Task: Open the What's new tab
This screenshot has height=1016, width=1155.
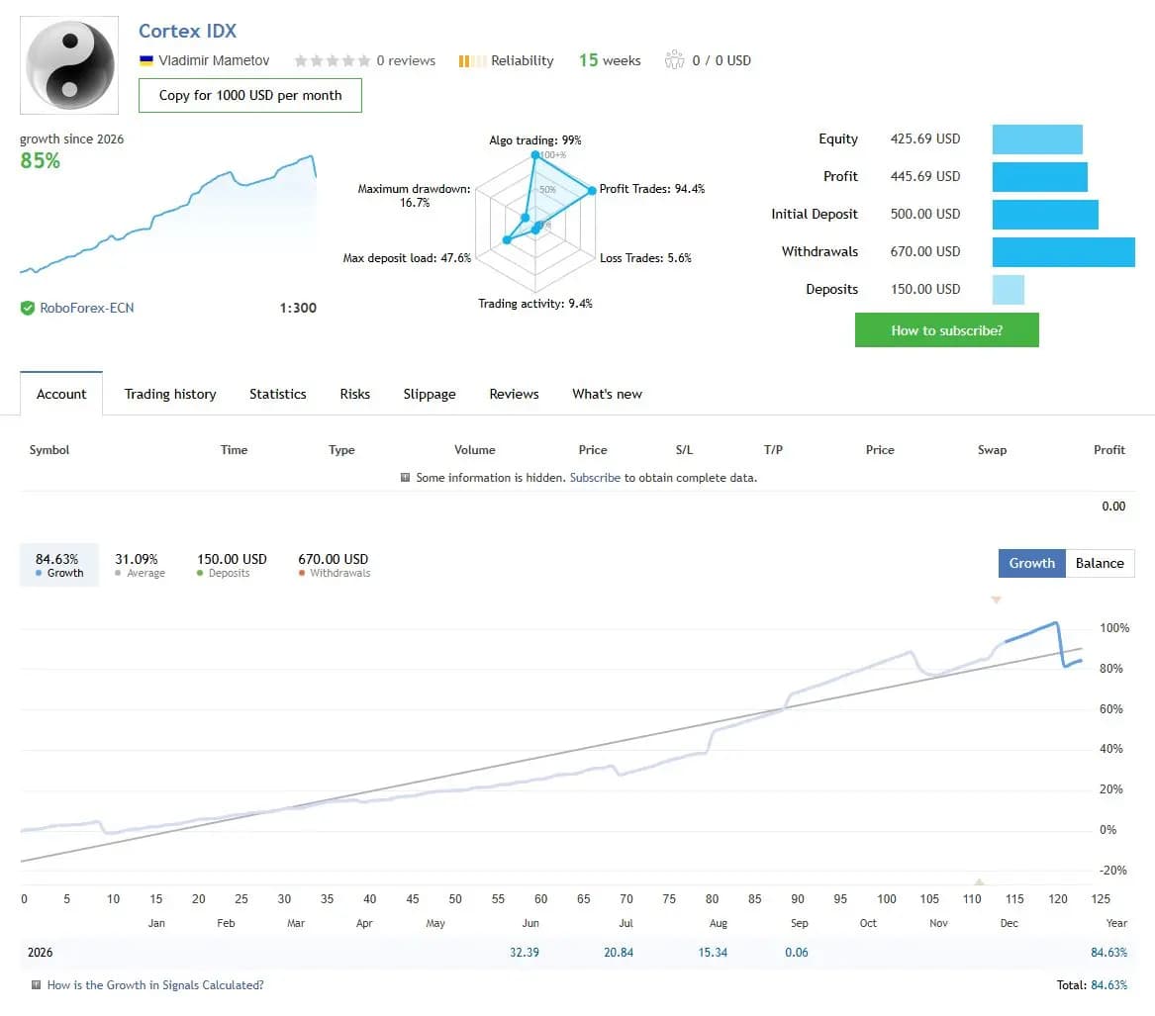Action: click(607, 394)
